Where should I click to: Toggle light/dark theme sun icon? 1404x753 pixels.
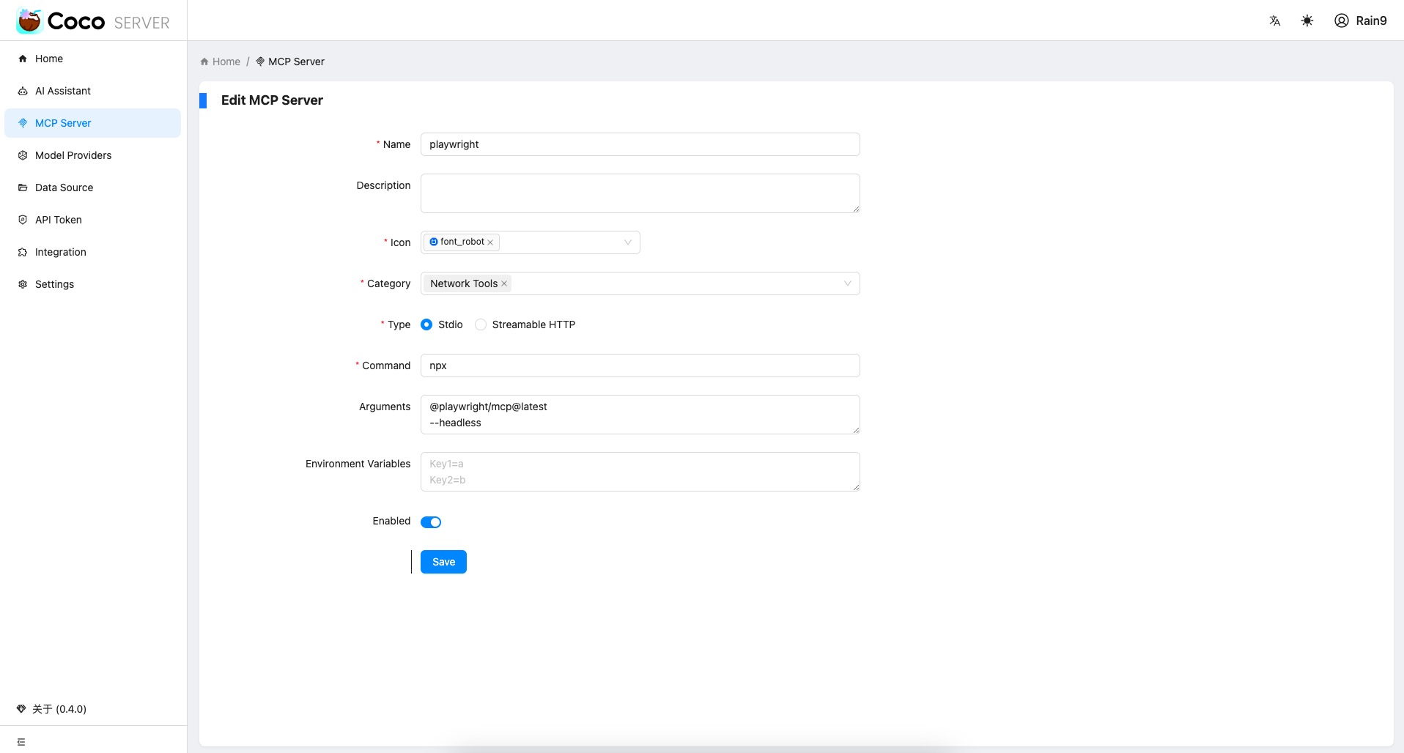click(1307, 21)
